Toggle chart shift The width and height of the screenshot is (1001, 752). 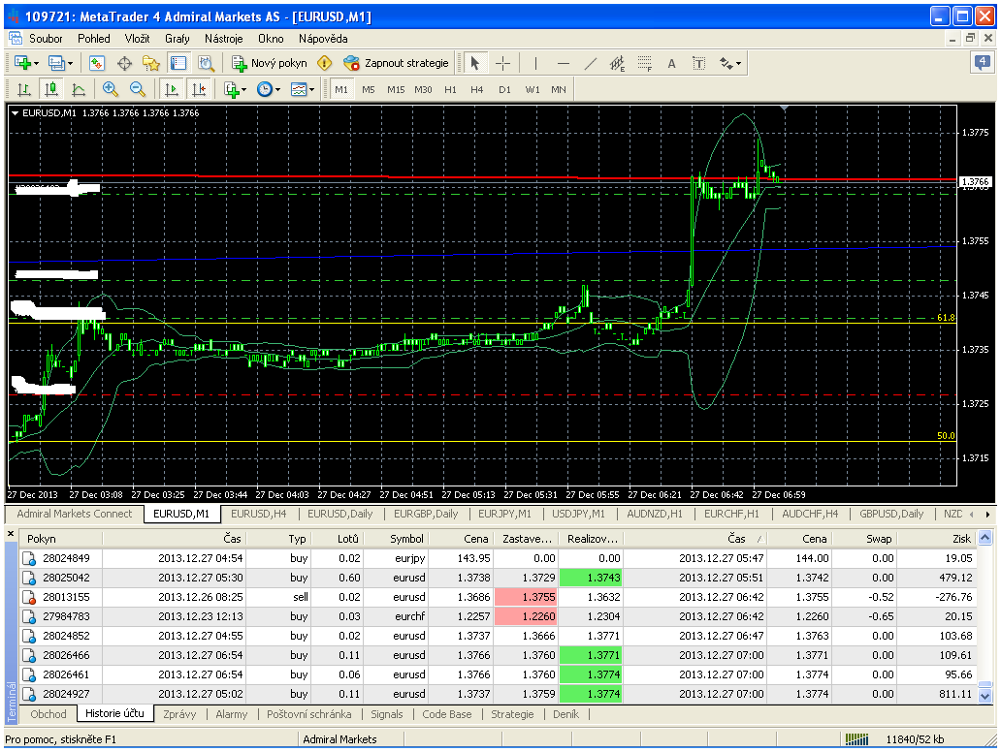(199, 89)
